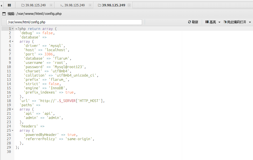Image resolution: width=253 pixels, height=160 pixels.
Task: Open the 高亮 dropdown arrow
Action: 219,22
